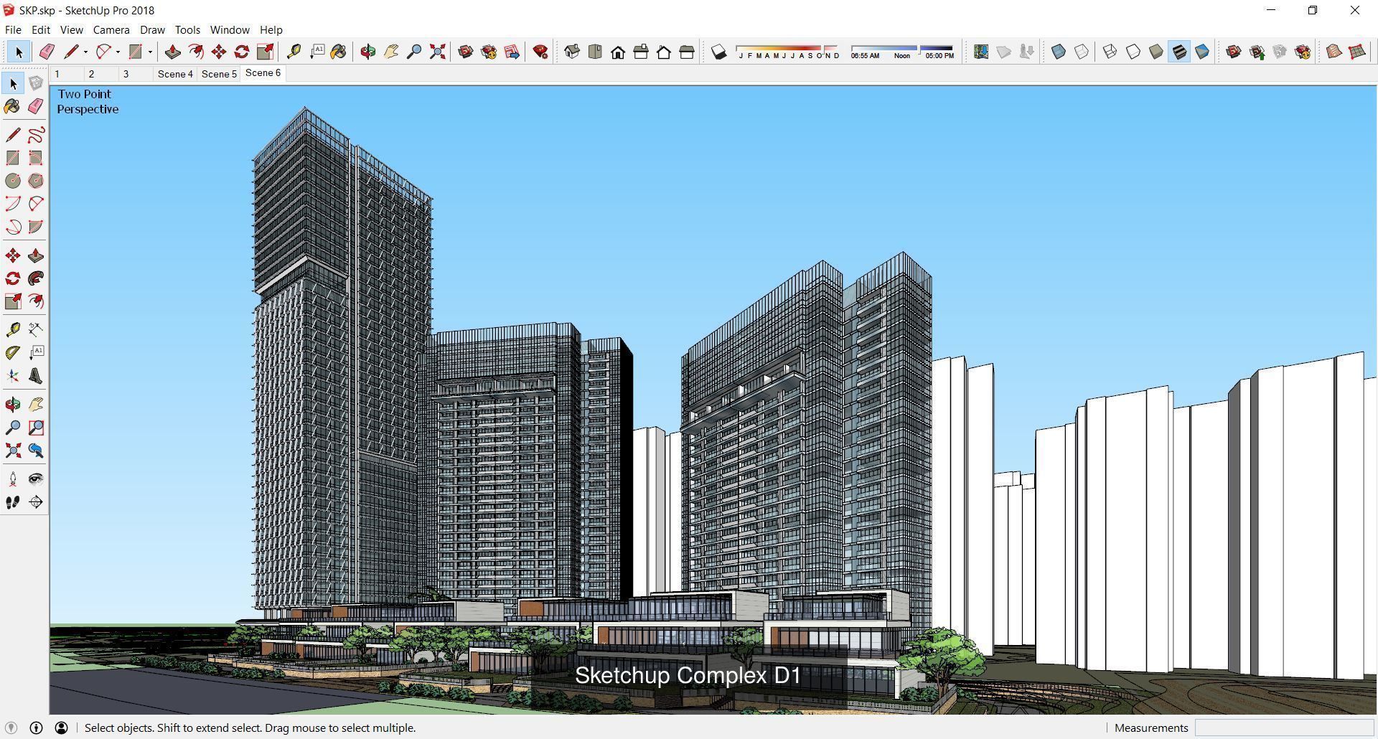This screenshot has height=739, width=1378.
Task: Switch to Back view house outline icon
Action: tap(664, 52)
